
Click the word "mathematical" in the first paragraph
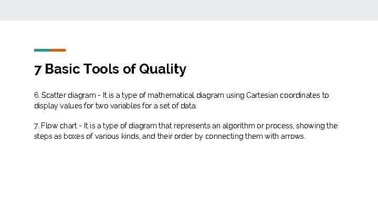pyautogui.click(x=171, y=95)
